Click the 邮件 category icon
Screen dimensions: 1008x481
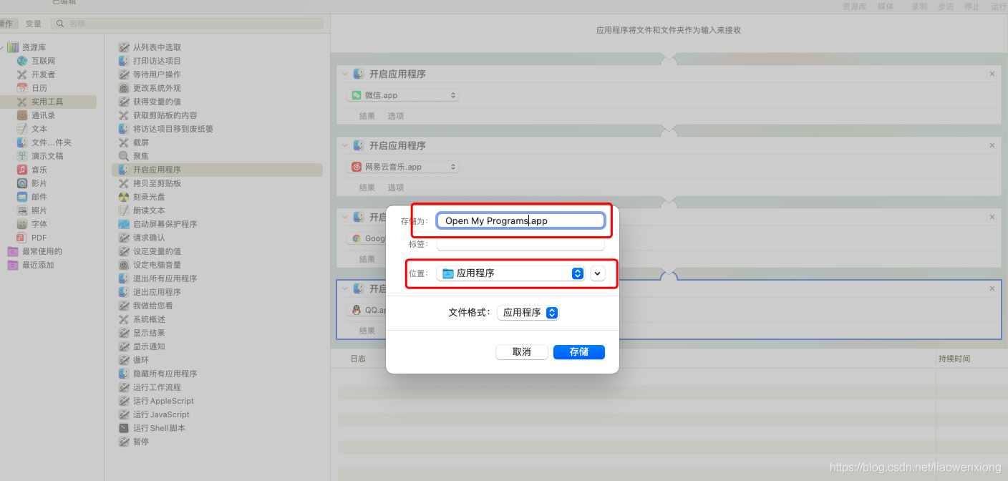coord(22,197)
